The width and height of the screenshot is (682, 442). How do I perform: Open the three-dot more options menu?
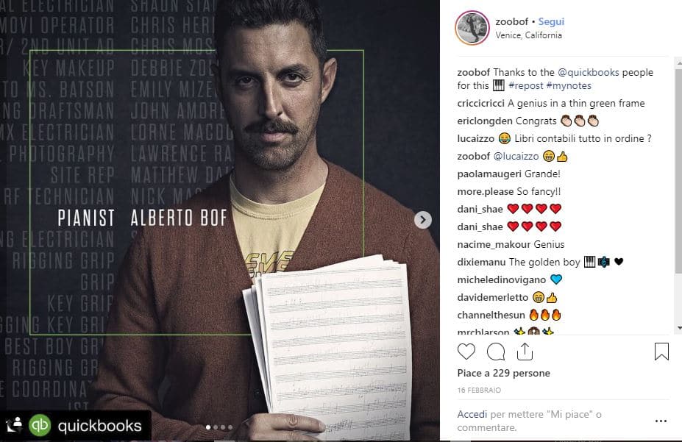coord(661,421)
